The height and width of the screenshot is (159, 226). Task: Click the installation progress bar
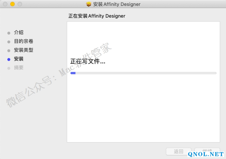coord(143,73)
